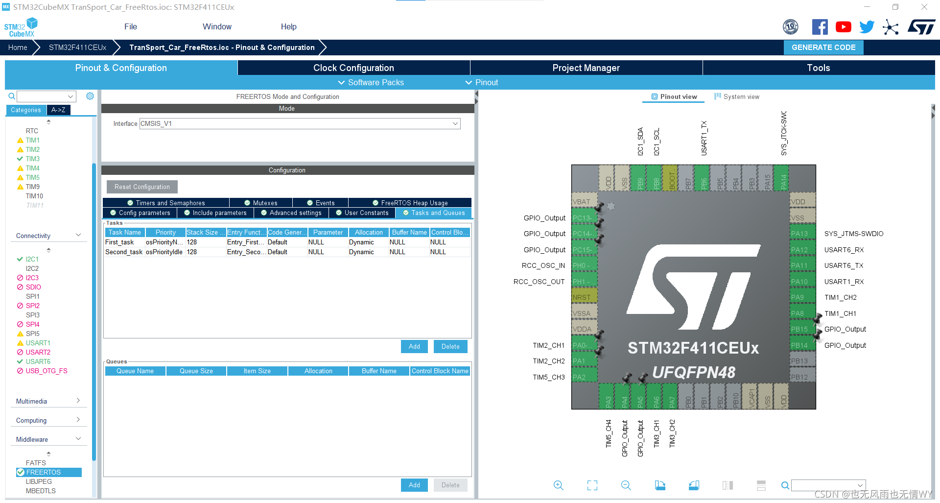Zoom in on the pinout chip view
940x503 pixels.
point(558,485)
